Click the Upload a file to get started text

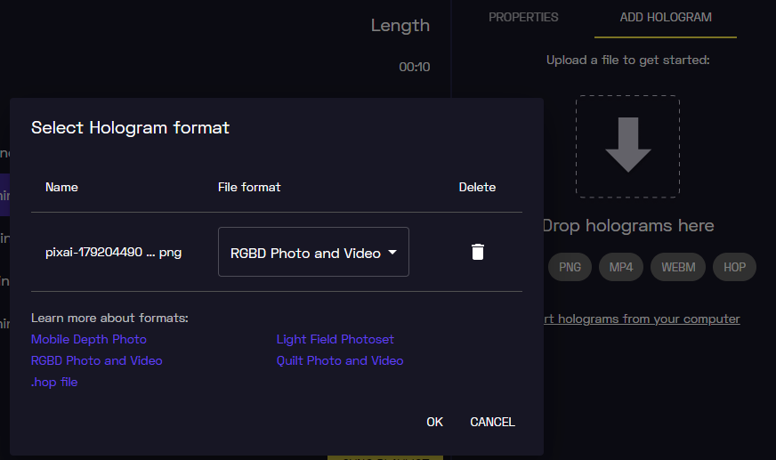click(x=627, y=60)
